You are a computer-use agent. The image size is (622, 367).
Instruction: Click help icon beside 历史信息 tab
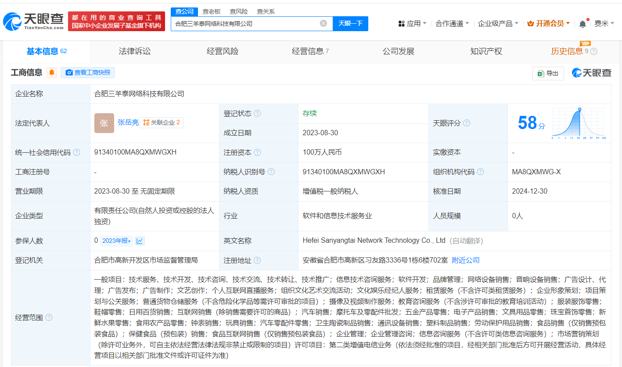tap(593, 51)
